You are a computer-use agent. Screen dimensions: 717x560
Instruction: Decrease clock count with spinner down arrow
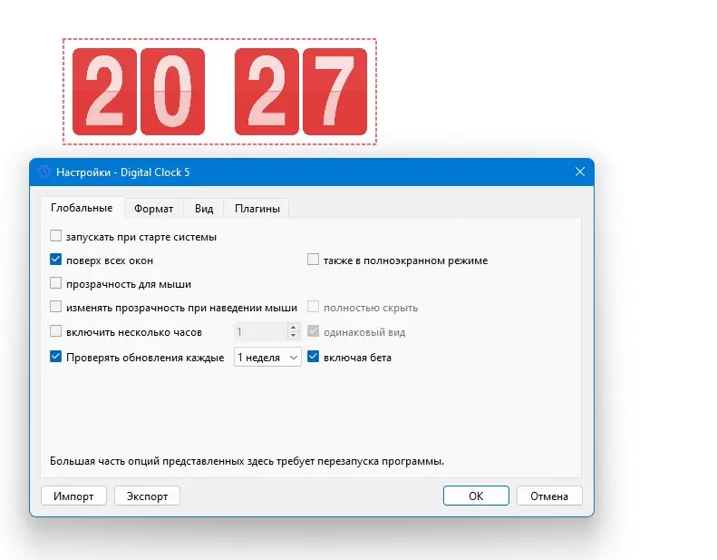click(293, 336)
